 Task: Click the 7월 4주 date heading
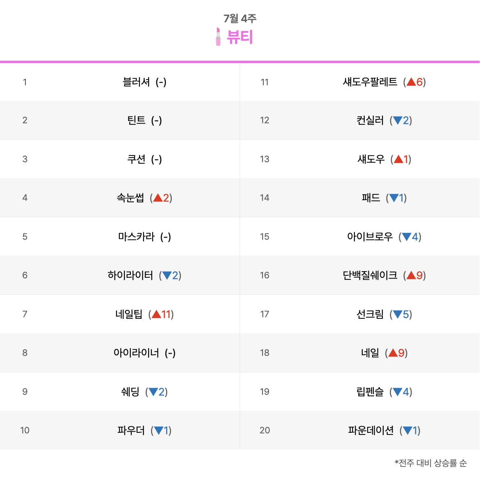pos(240,18)
